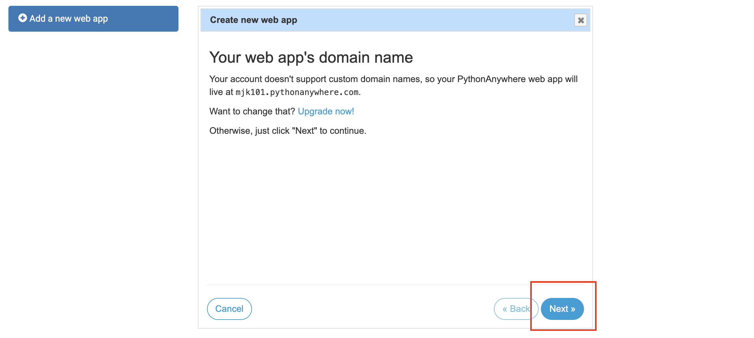Click the Create new web app title text
This screenshot has height=338, width=754.
pyautogui.click(x=254, y=20)
